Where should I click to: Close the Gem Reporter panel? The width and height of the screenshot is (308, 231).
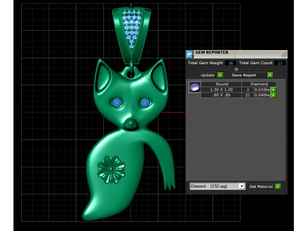pyautogui.click(x=284, y=54)
